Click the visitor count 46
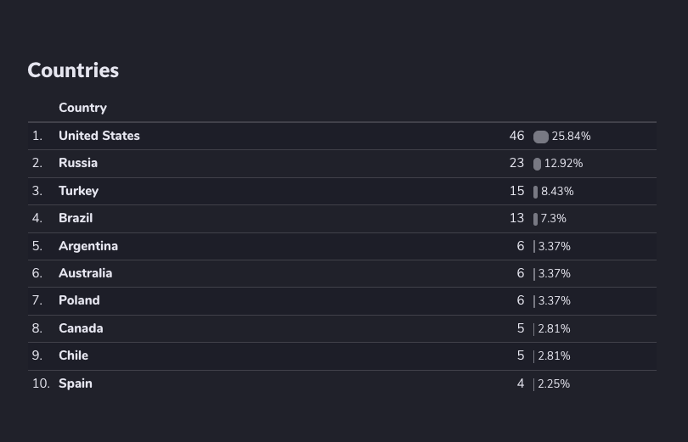Image resolution: width=688 pixels, height=442 pixels. [516, 136]
